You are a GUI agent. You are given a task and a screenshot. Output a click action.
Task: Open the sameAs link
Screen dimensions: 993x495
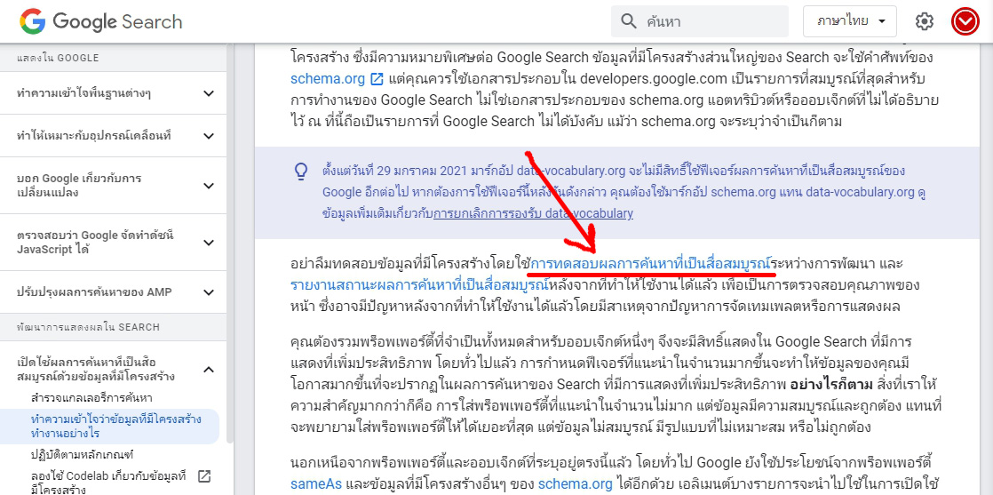[317, 484]
